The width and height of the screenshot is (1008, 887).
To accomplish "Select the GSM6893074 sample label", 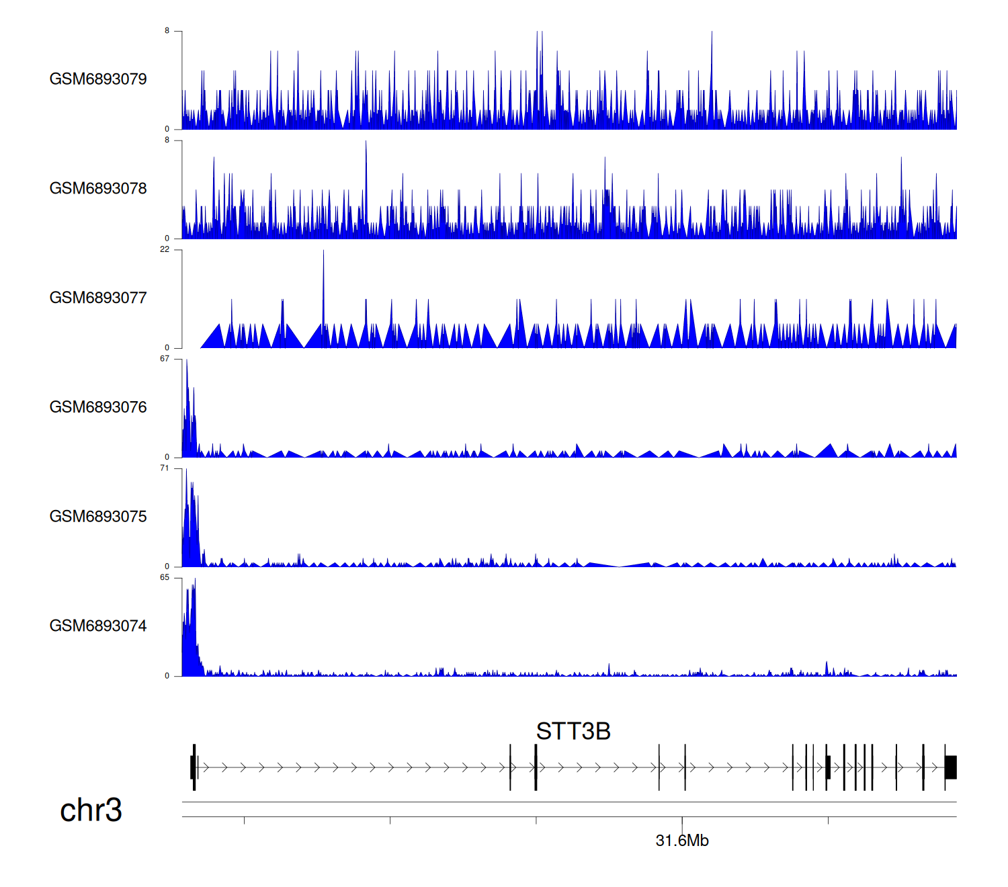I will [98, 626].
